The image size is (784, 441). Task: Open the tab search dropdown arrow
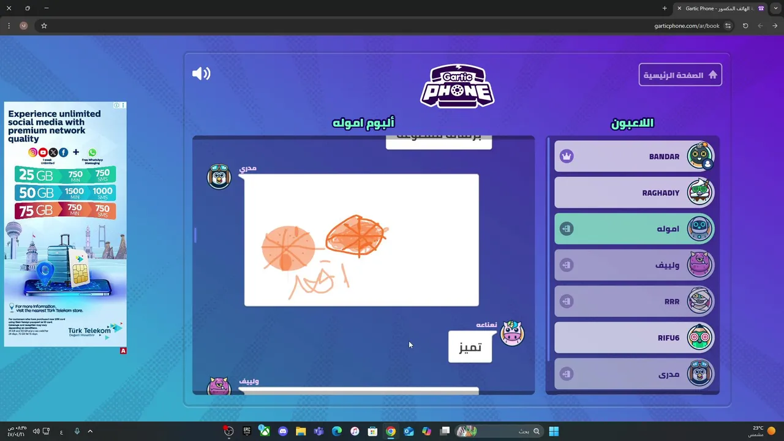click(776, 8)
